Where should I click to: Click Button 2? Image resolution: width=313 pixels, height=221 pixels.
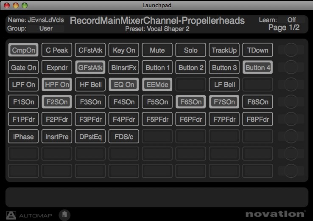tap(191, 67)
